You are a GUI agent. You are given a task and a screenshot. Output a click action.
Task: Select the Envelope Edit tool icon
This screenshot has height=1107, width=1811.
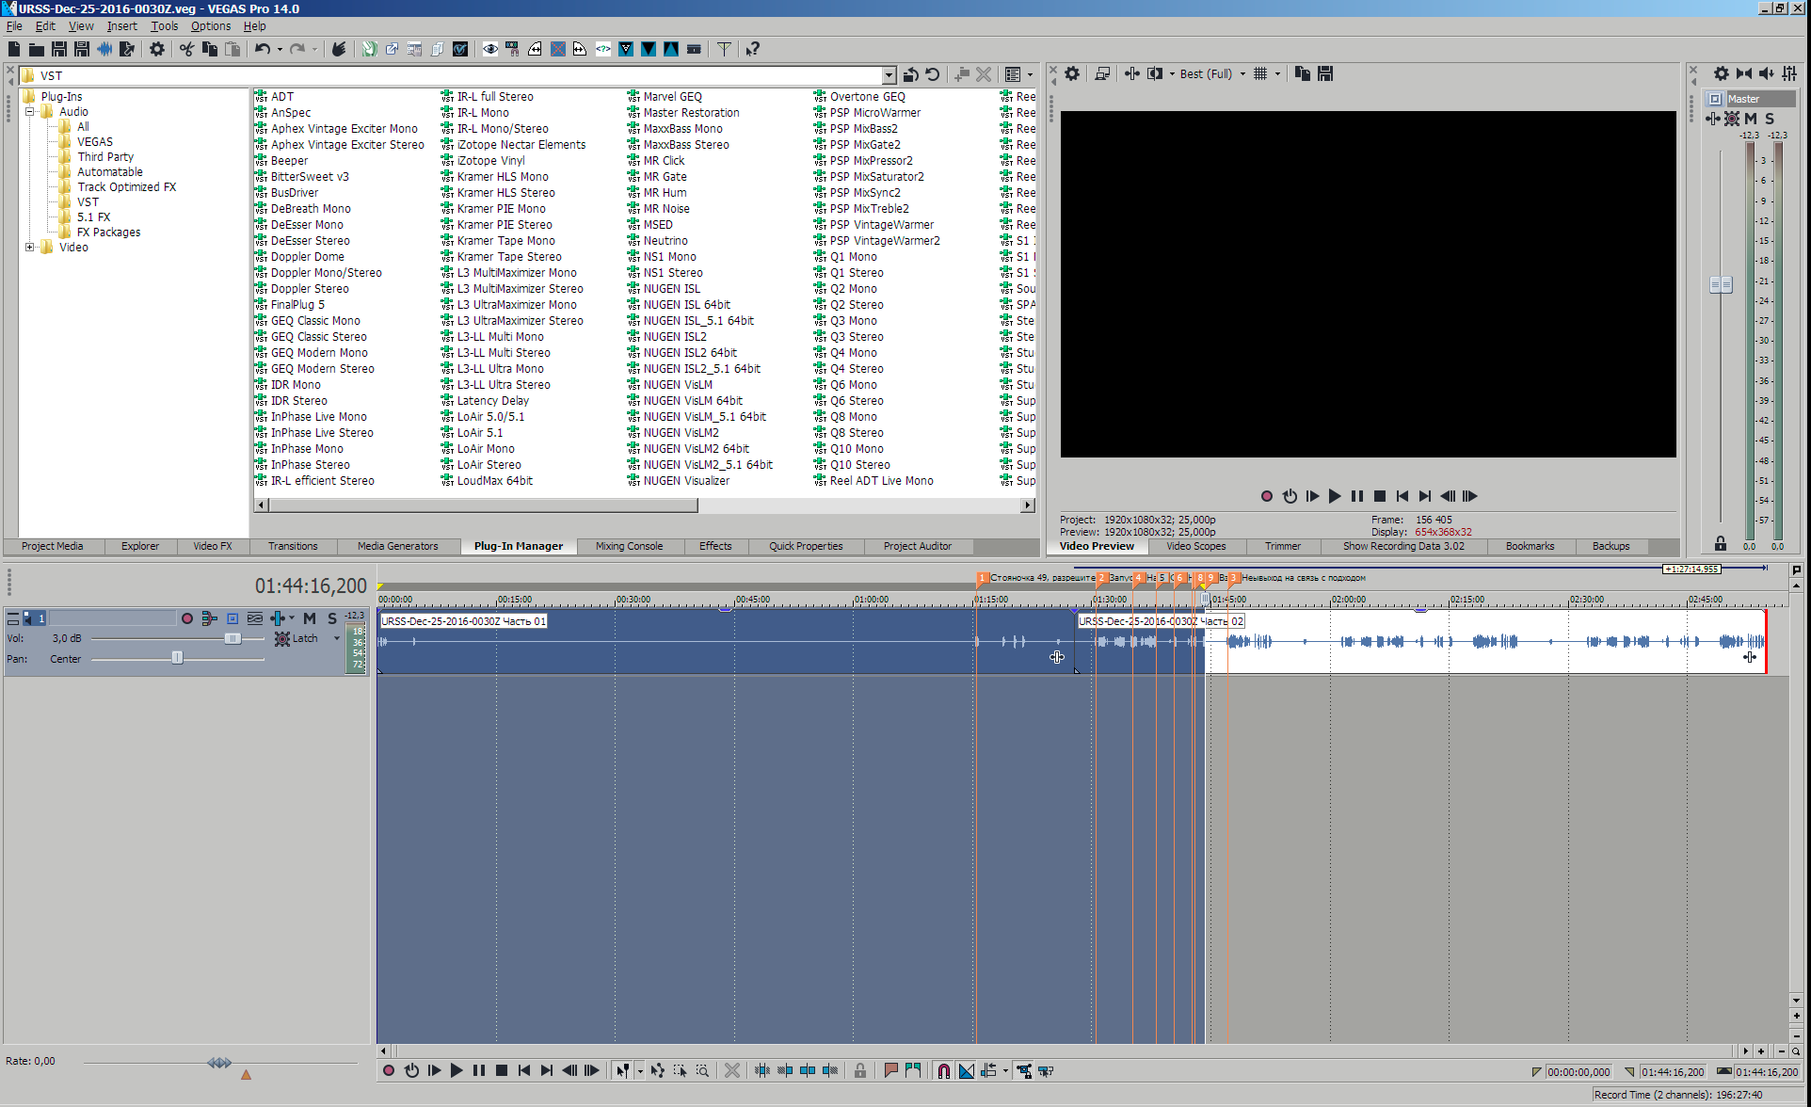657,1070
